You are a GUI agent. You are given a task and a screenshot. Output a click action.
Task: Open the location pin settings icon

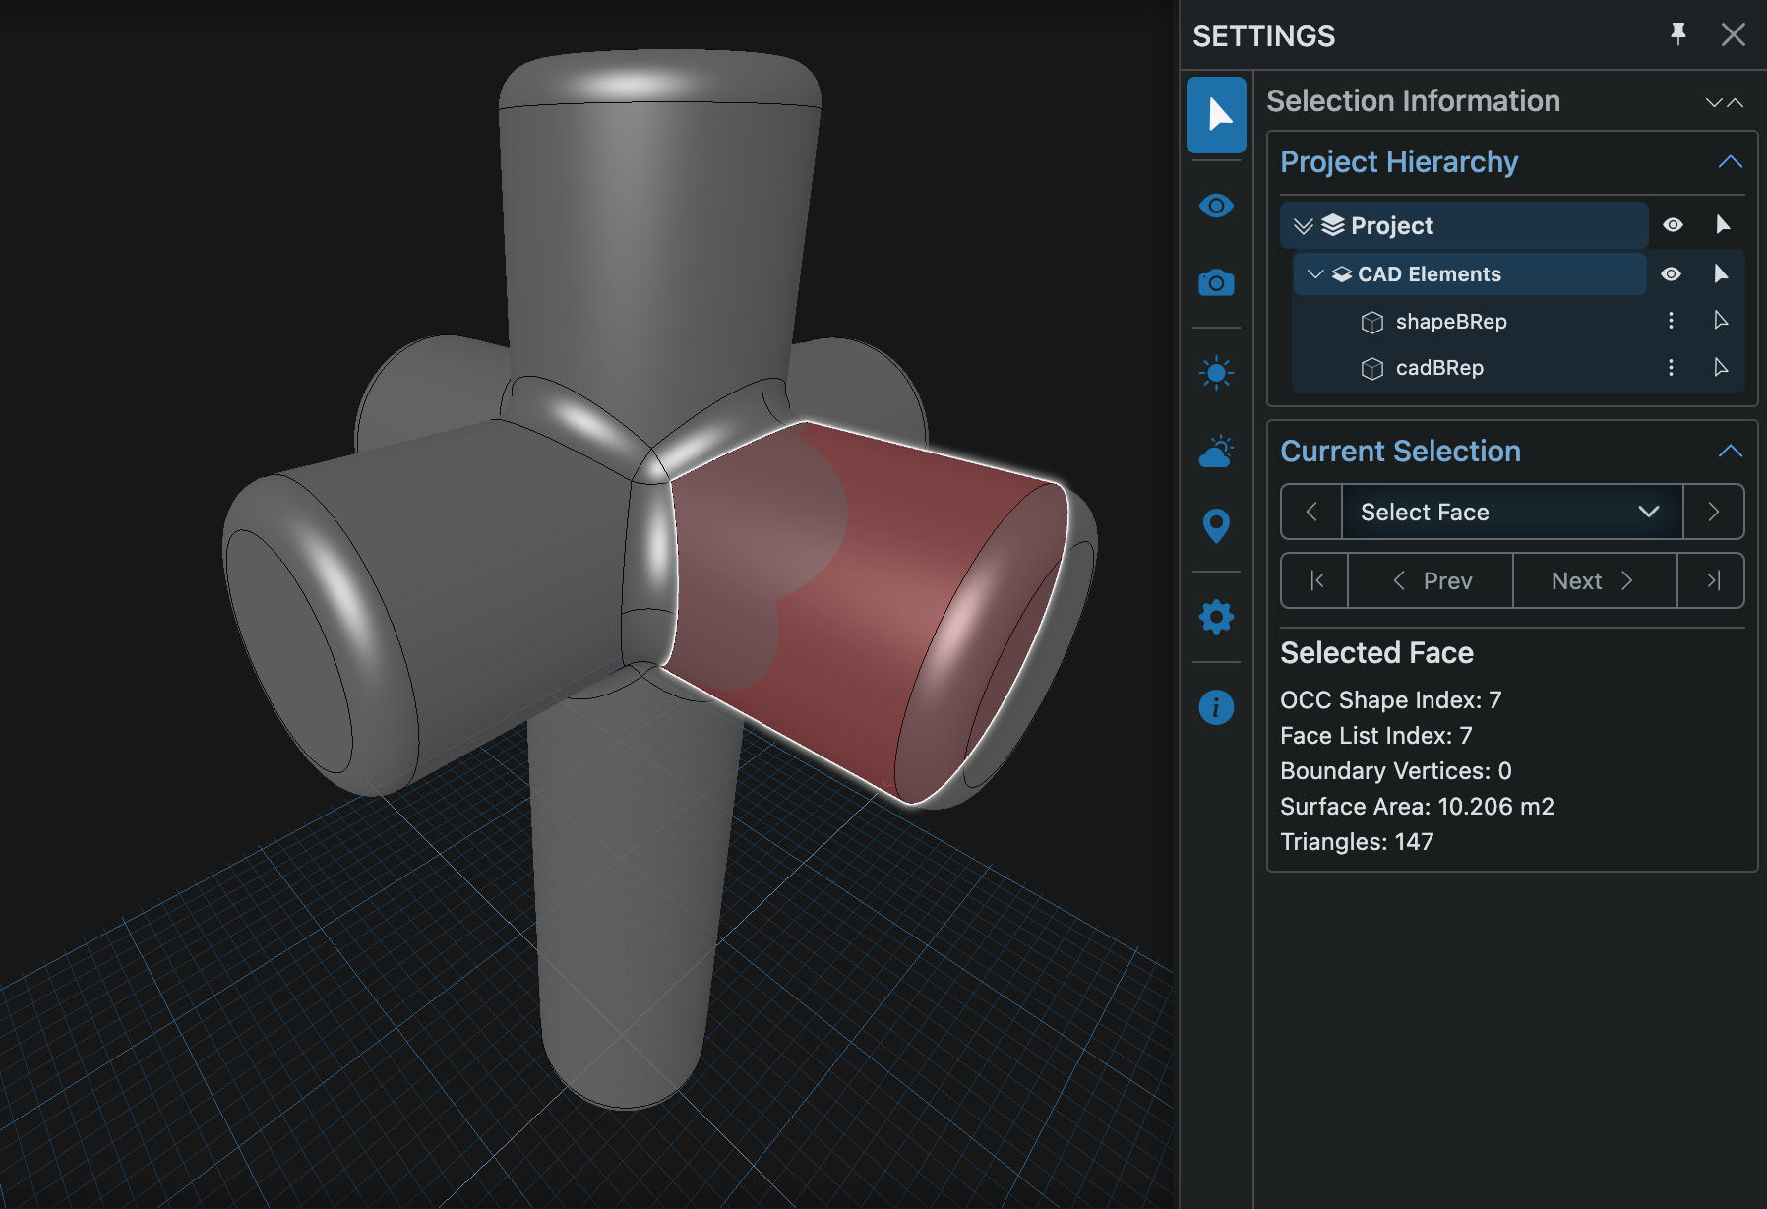[x=1216, y=525]
